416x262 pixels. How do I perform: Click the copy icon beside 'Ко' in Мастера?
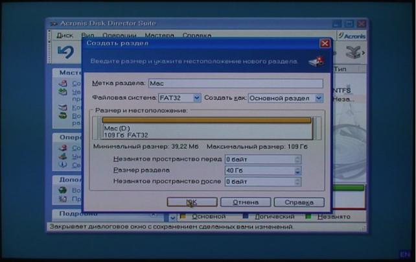pos(63,108)
